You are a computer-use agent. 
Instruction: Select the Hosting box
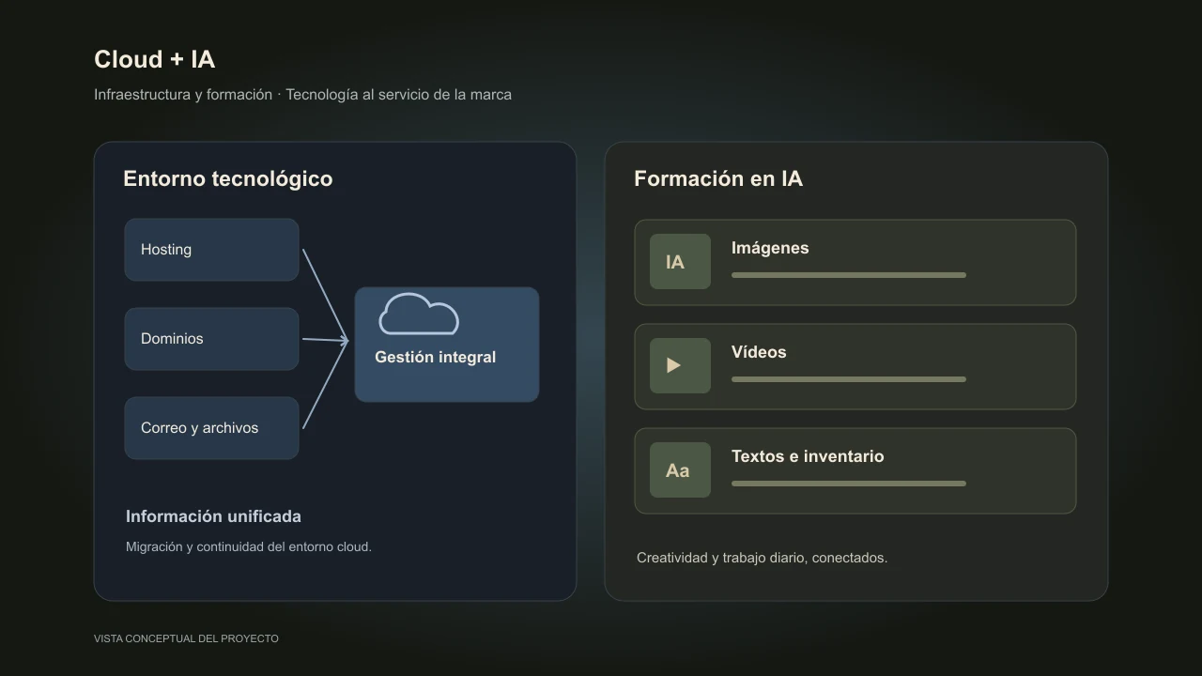(x=211, y=250)
